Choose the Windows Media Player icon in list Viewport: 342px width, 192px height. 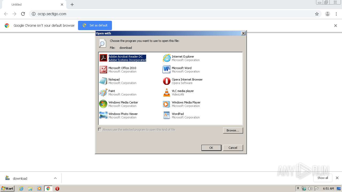click(166, 104)
